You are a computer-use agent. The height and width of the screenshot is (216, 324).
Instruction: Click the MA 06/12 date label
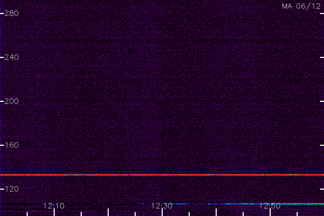[x=301, y=6]
